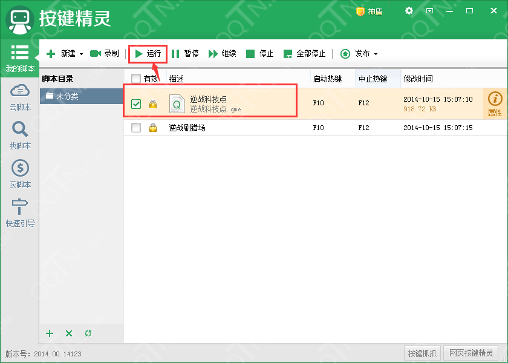Screen dimensions: 508x363
Task: Open the settings gear in title bar
Action: click(409, 10)
